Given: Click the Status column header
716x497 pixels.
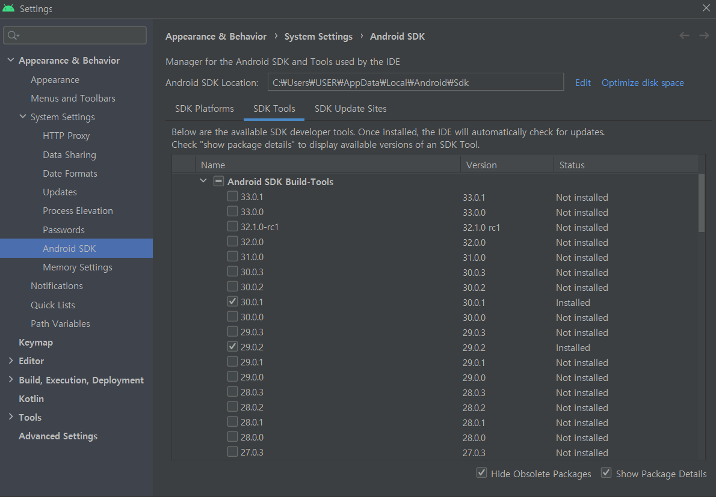Looking at the screenshot, I should pos(626,165).
